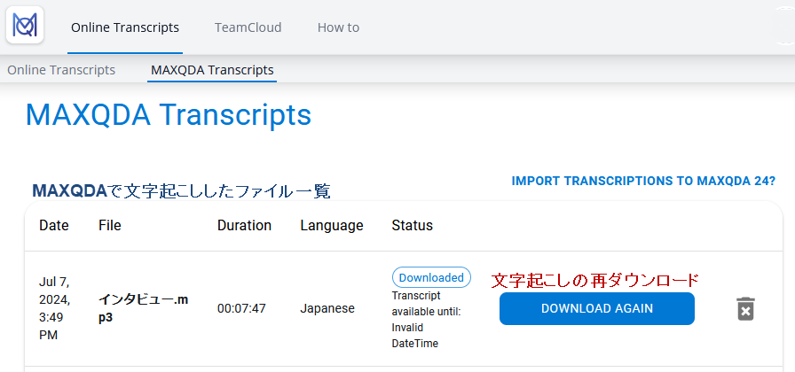Image resolution: width=795 pixels, height=372 pixels.
Task: Click the Download Again button
Action: [596, 308]
